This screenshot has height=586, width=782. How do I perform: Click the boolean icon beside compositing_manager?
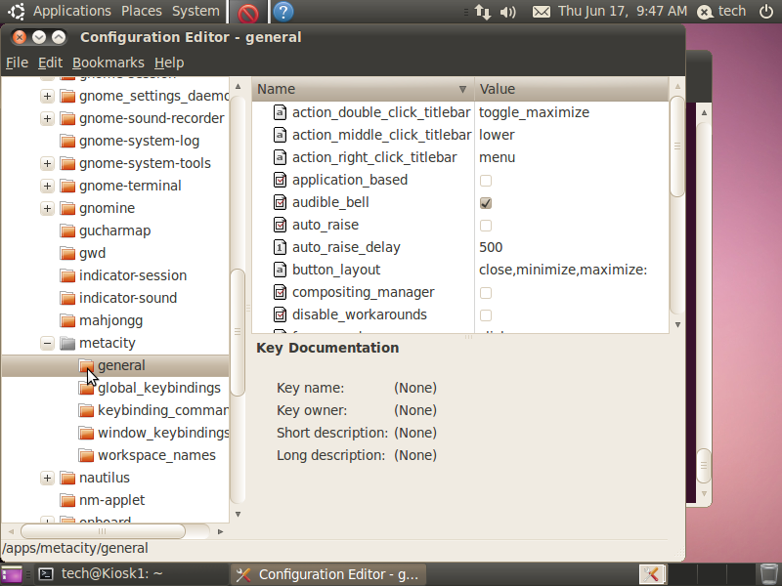coord(280,292)
